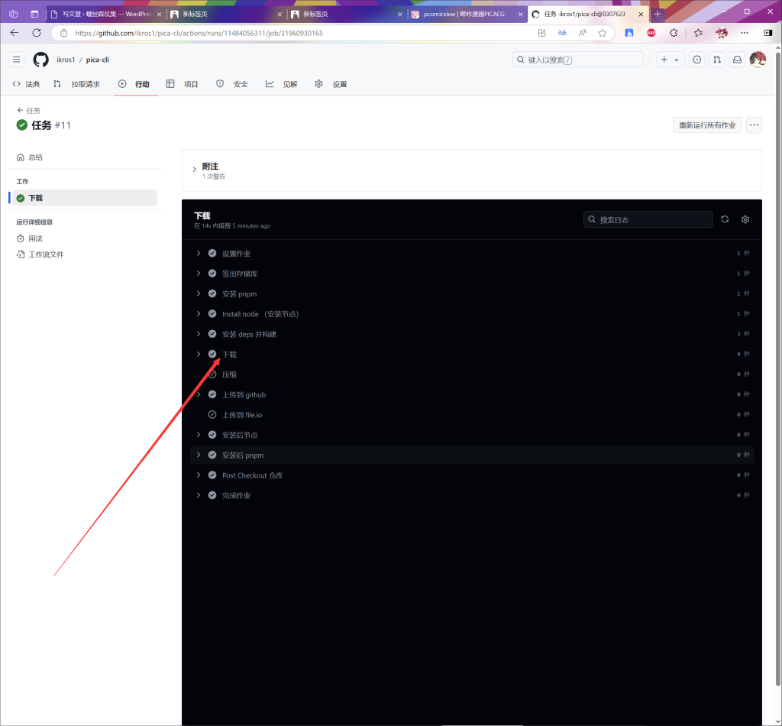Open log settings gear icon
This screenshot has width=782, height=726.
pyautogui.click(x=745, y=219)
